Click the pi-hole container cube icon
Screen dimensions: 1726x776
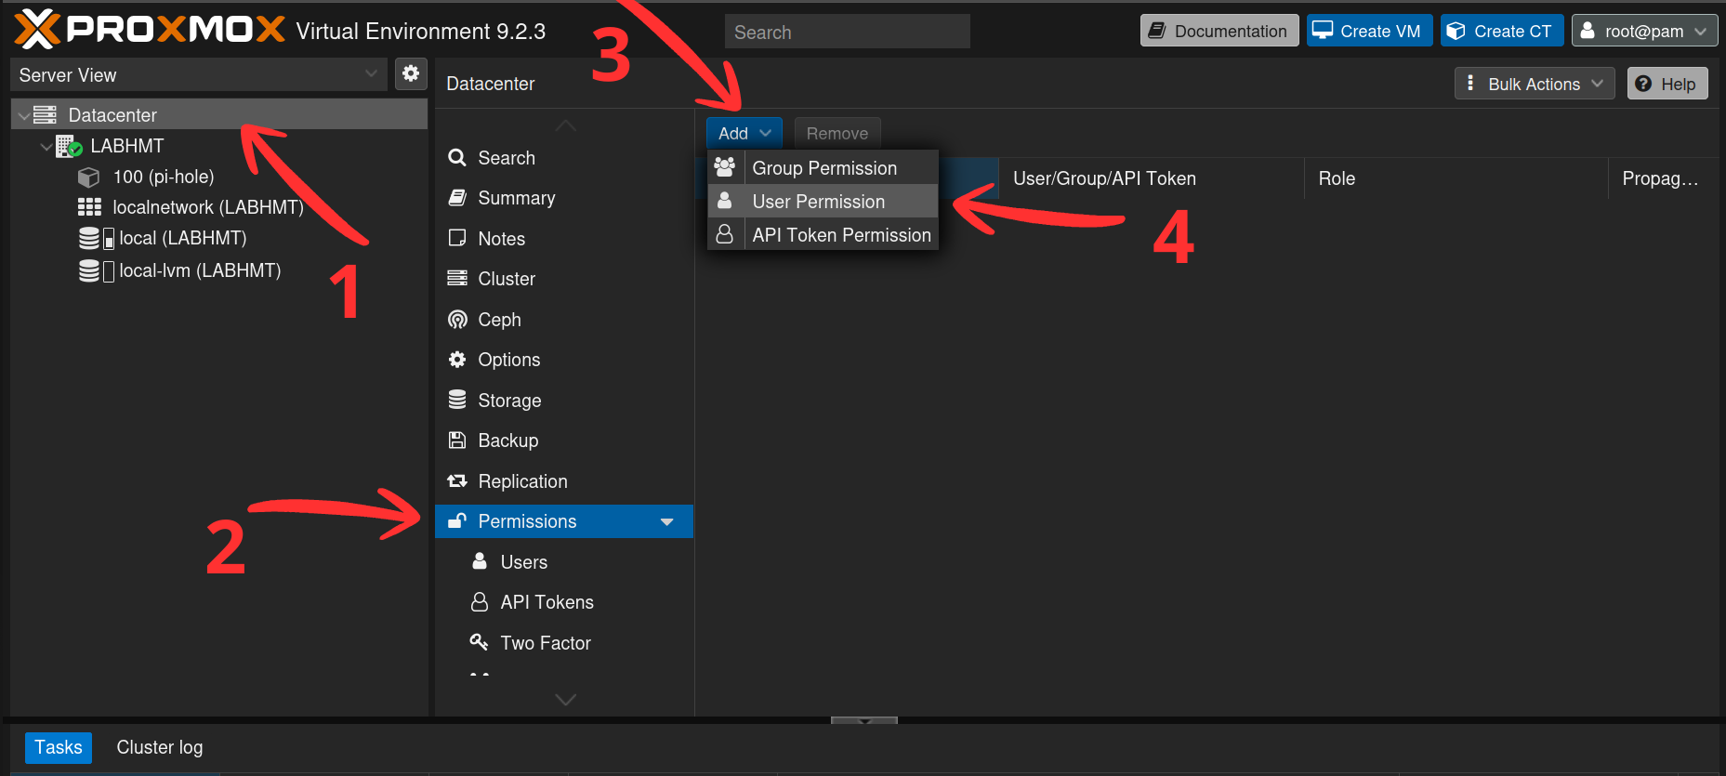(88, 177)
